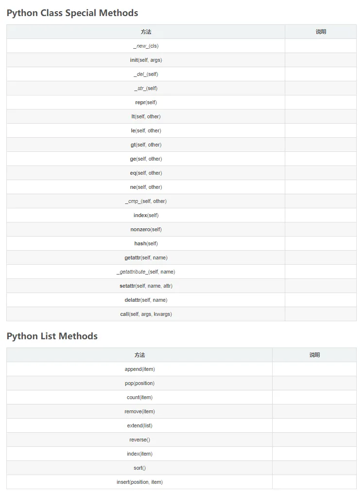Viewport: 364px width, 496px height.
Task: Select the init(self, args) method cell
Action: tap(146, 60)
